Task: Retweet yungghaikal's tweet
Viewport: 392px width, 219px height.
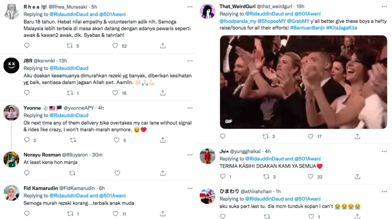Action: click(x=266, y=177)
